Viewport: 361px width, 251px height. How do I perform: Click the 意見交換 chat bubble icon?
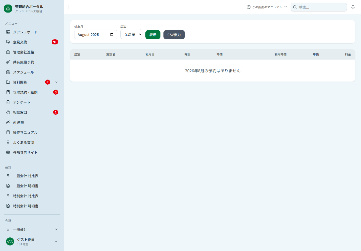pyautogui.click(x=8, y=42)
